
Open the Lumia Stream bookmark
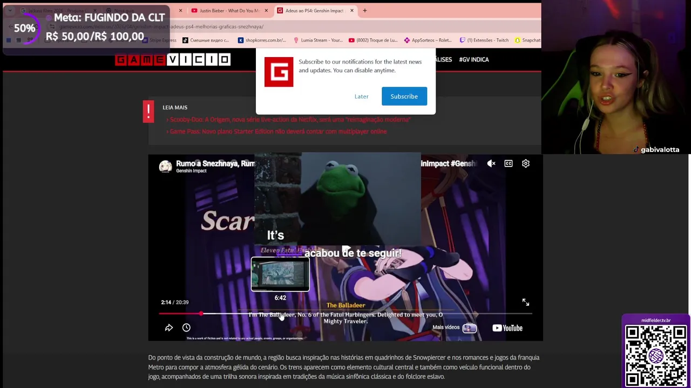[318, 40]
